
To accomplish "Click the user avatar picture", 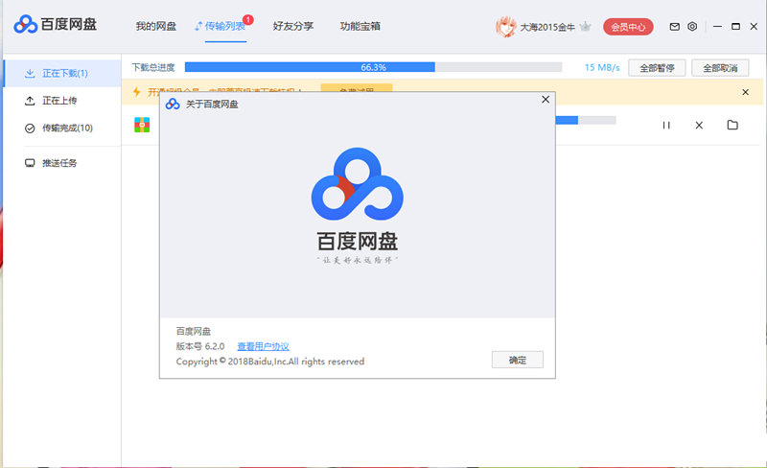I will [x=506, y=27].
